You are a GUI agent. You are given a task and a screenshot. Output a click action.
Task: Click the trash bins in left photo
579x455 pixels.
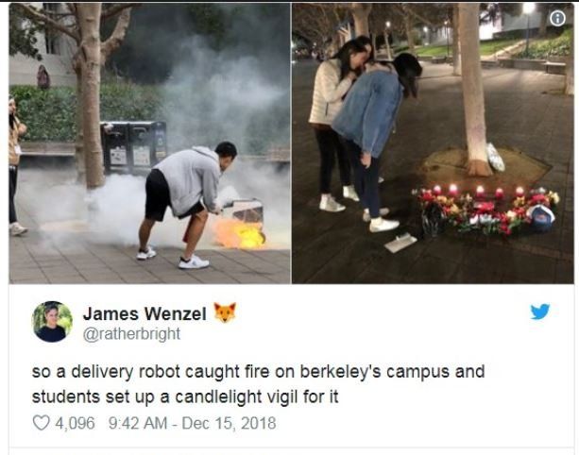coord(133,147)
